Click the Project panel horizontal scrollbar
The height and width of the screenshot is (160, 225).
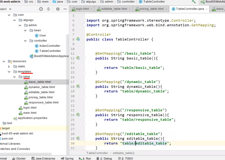coord(26,154)
